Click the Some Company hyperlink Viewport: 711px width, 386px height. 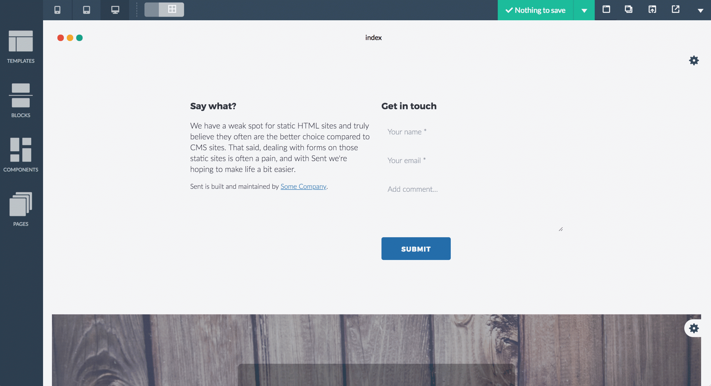(x=303, y=186)
